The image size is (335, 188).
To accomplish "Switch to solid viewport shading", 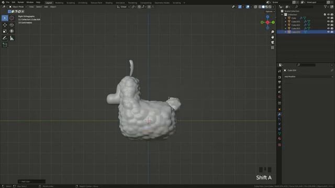I will point(263,7).
